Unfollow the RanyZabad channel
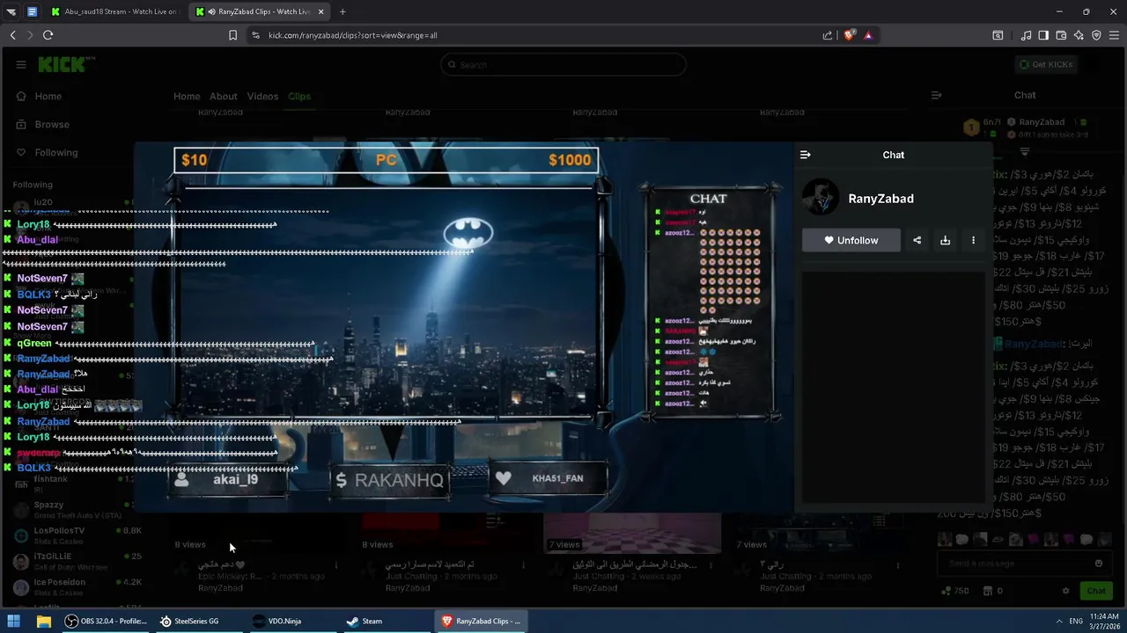 pos(851,240)
